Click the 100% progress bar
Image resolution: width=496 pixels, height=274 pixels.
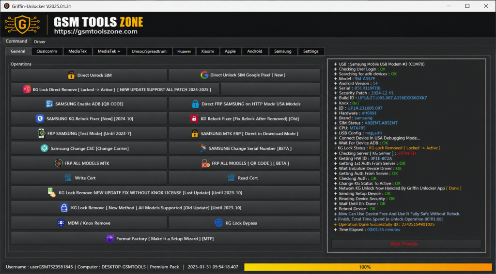[x=368, y=267]
